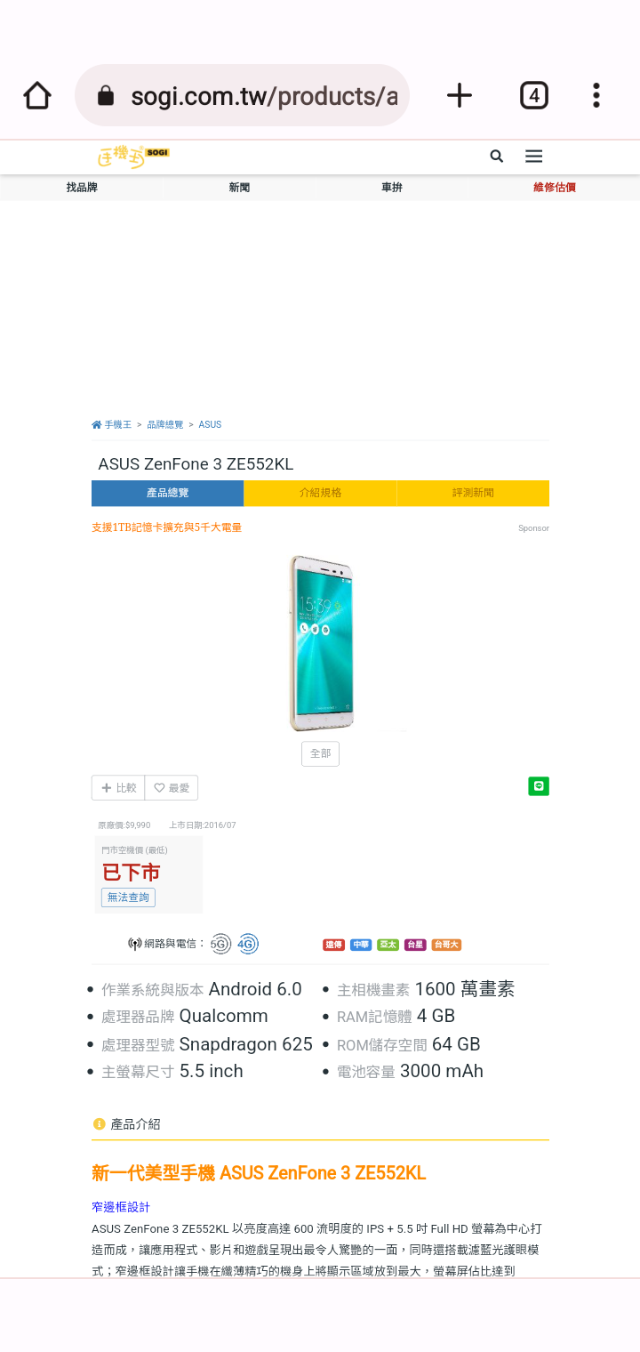This screenshot has width=640, height=1352.
Task: Select the 4G network icon
Action: [248, 945]
